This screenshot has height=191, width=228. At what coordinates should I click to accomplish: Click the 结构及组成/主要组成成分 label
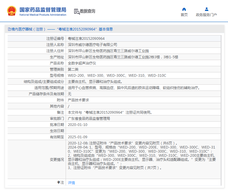[44, 82]
